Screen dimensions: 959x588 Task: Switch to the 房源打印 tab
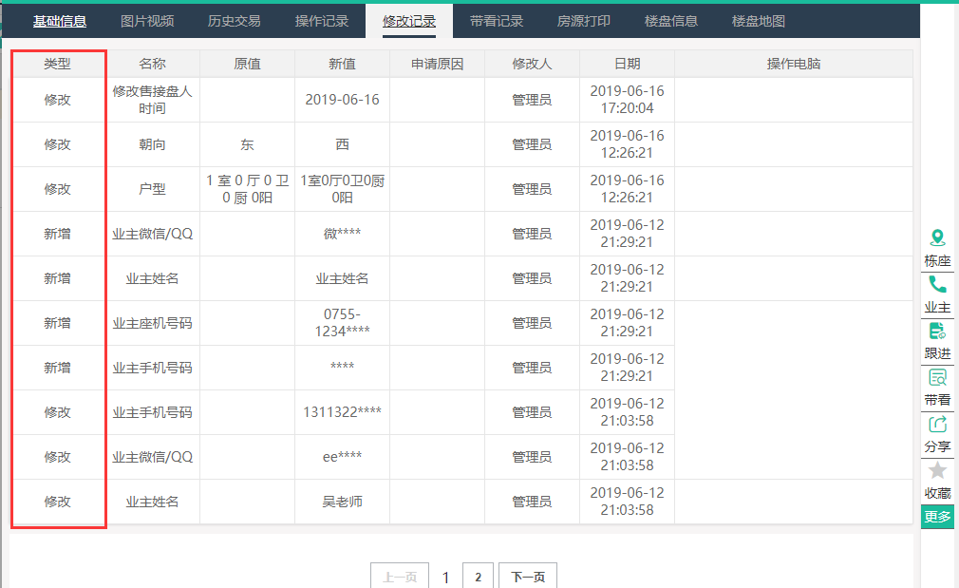click(584, 21)
